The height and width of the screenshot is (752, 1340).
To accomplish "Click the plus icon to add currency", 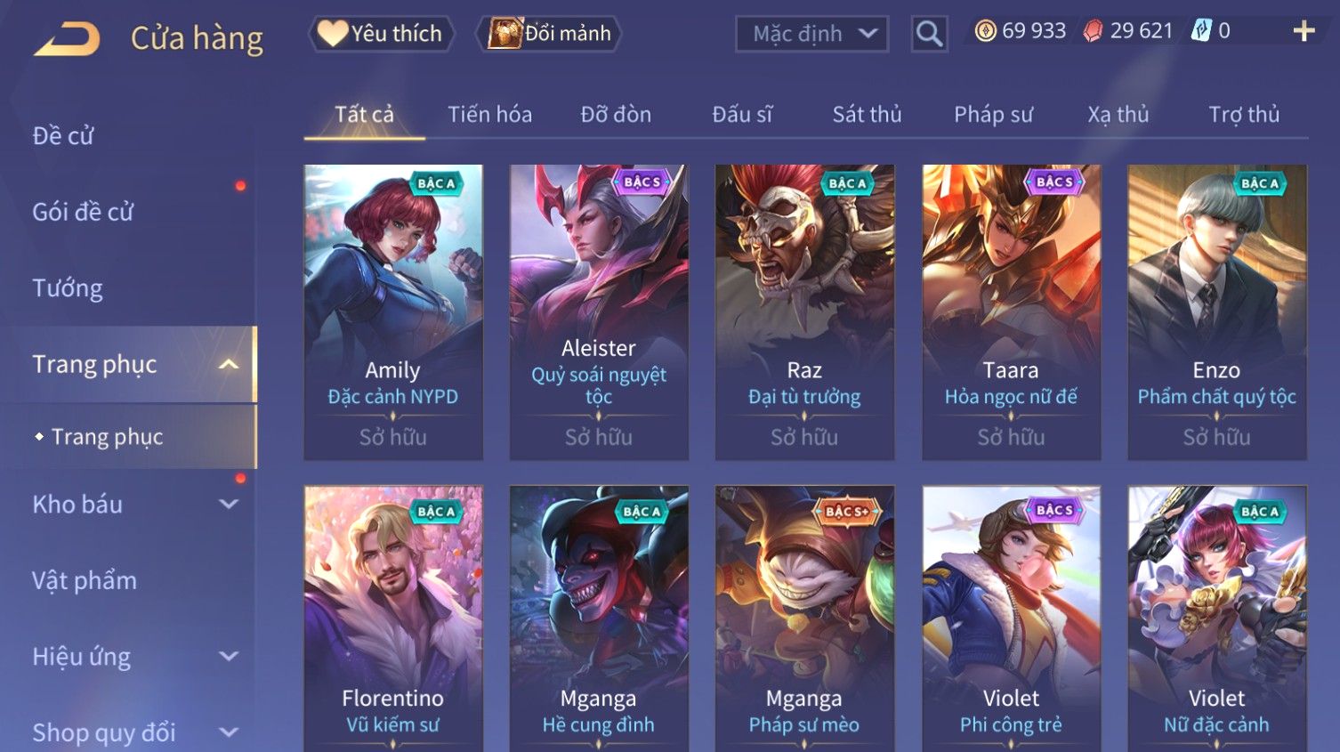I will click(x=1304, y=31).
